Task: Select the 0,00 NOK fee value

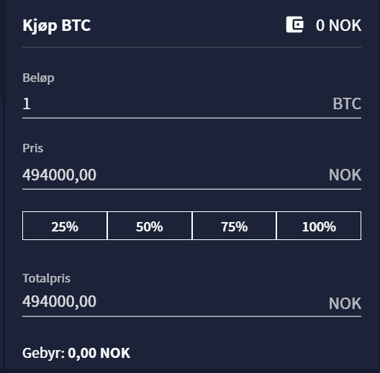Action: 99,353
